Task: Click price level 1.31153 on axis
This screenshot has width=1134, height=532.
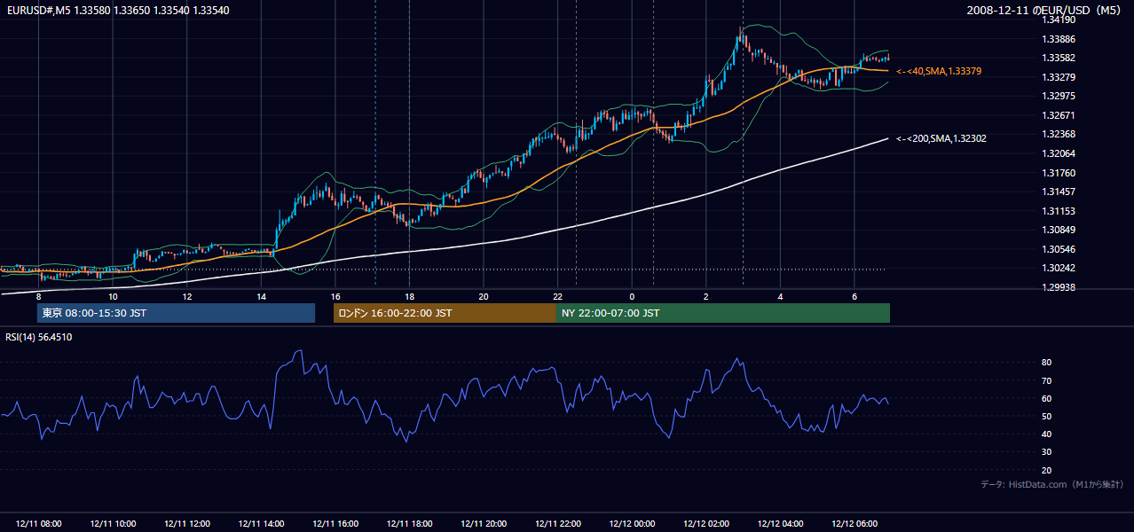Action: (1059, 211)
